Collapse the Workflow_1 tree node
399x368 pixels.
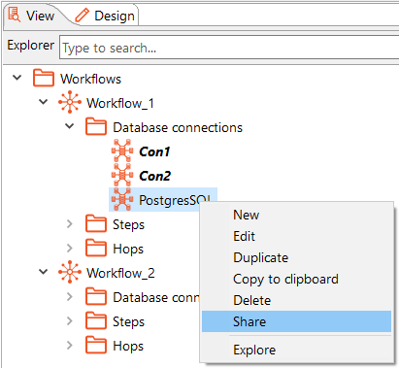[x=43, y=102]
